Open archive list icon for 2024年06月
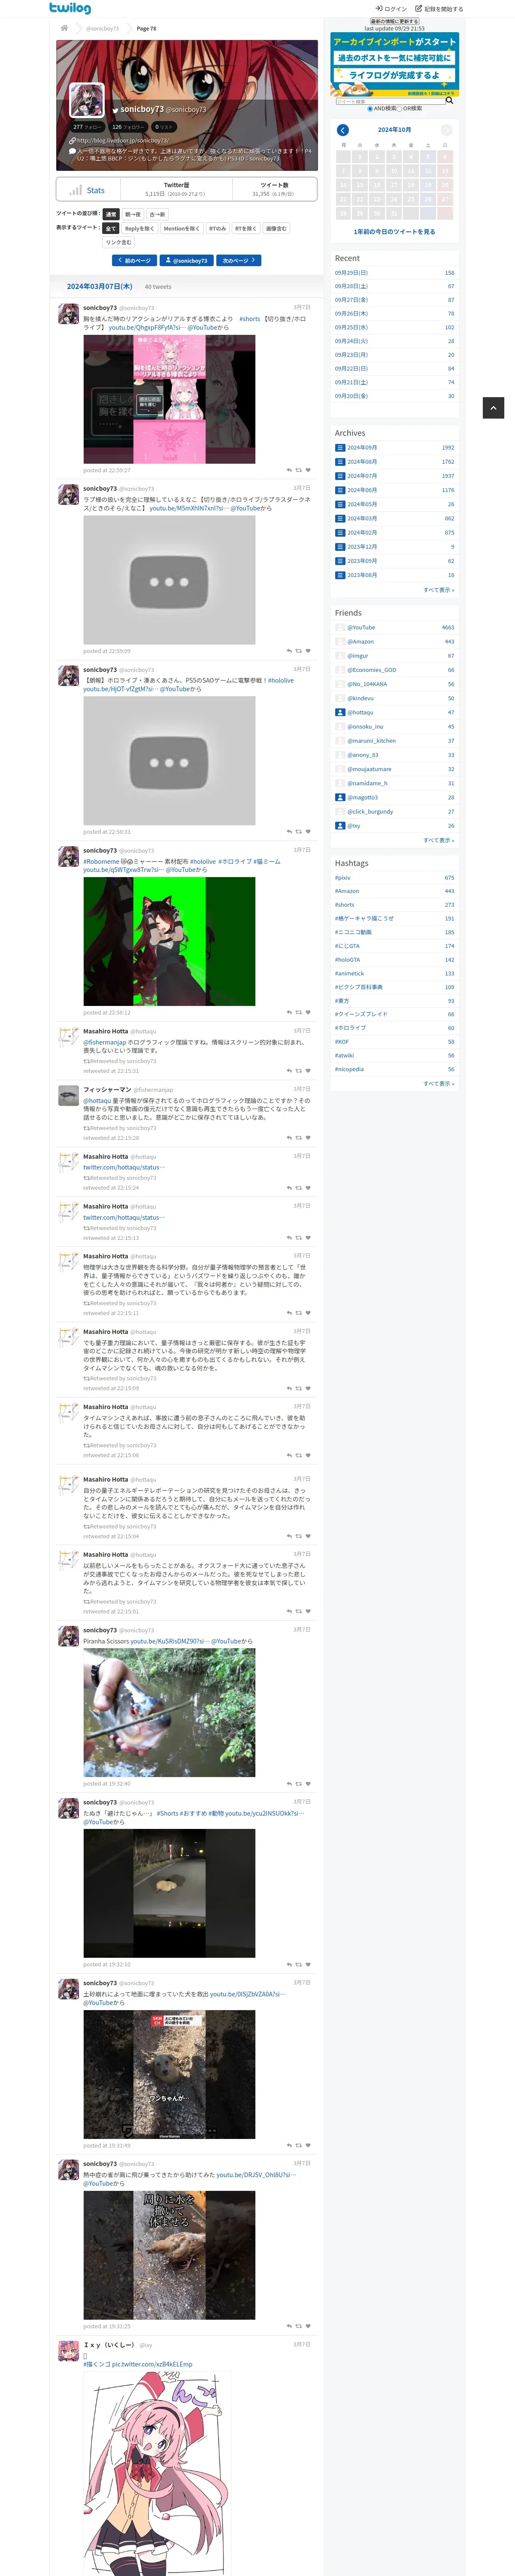The height and width of the screenshot is (2576, 515). pyautogui.click(x=340, y=490)
